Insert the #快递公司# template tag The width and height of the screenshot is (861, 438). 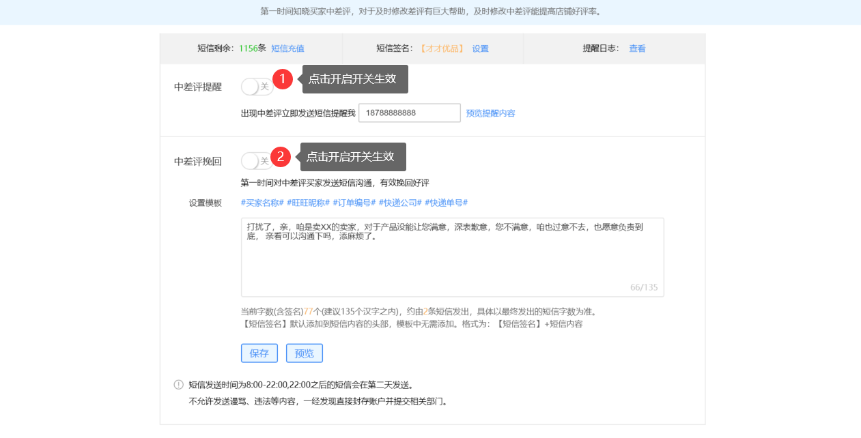[400, 203]
